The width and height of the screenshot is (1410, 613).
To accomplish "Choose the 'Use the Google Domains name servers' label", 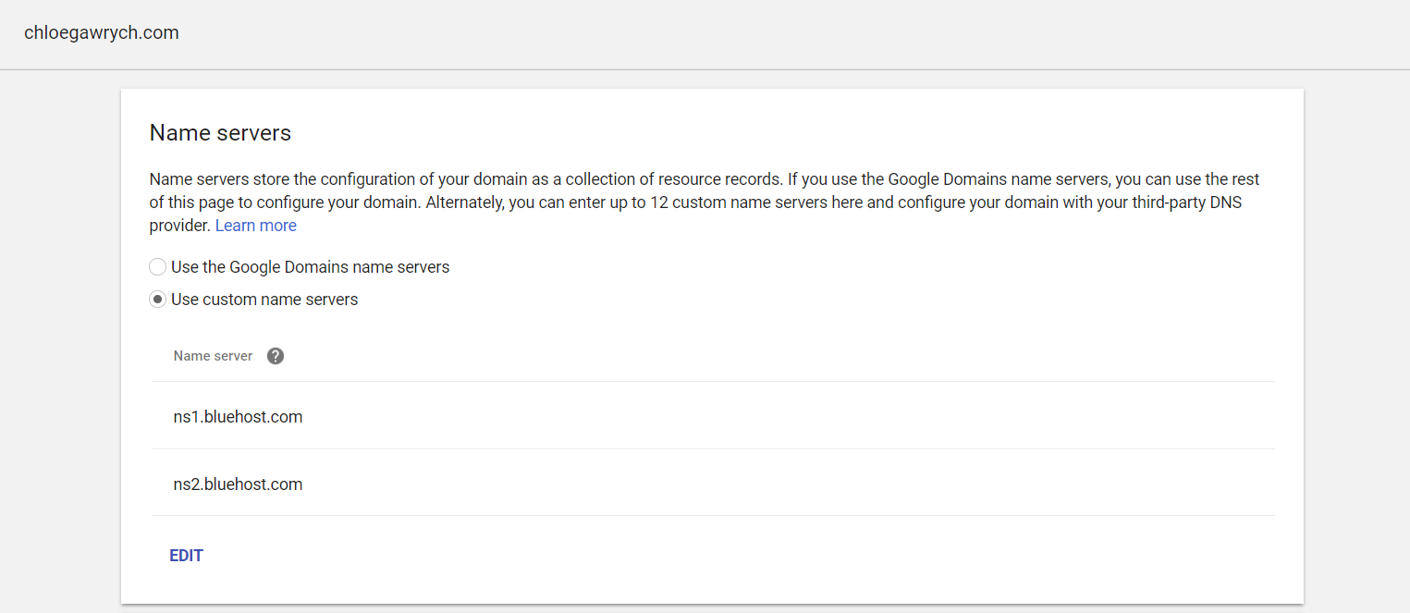I will (x=311, y=267).
